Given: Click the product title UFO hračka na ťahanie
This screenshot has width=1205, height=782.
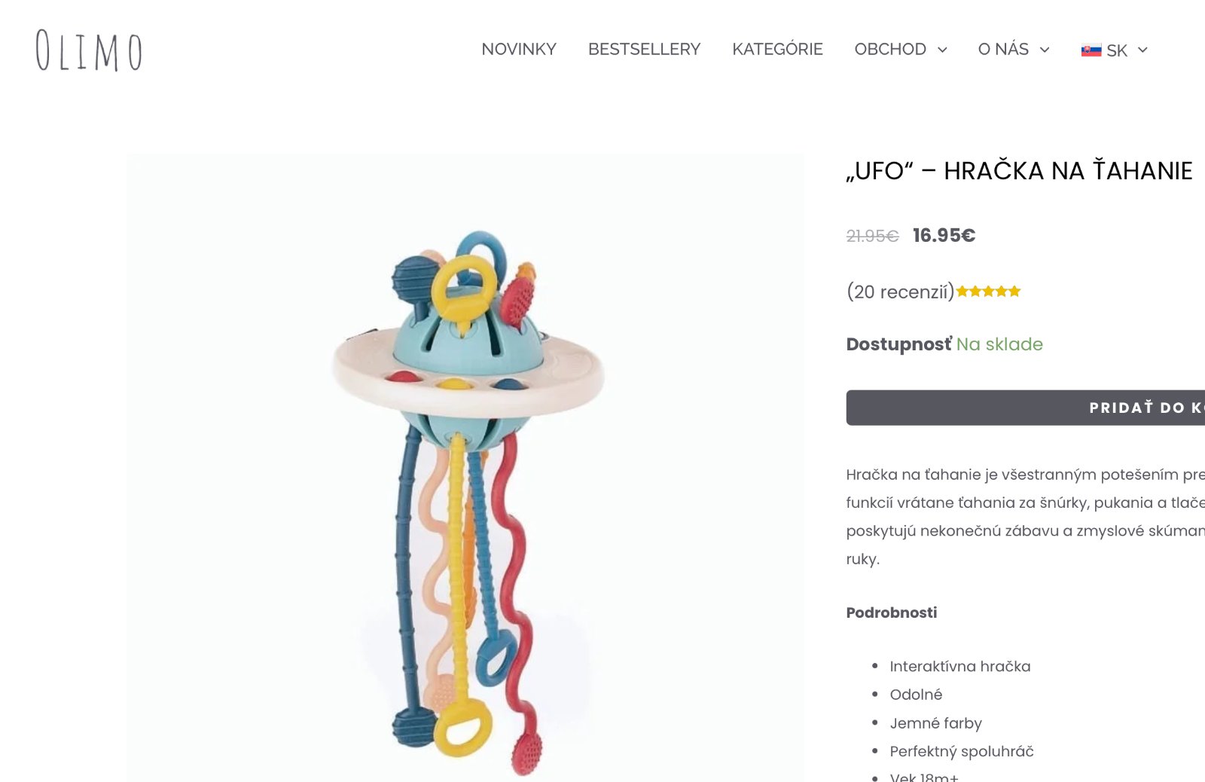Looking at the screenshot, I should 1019,171.
